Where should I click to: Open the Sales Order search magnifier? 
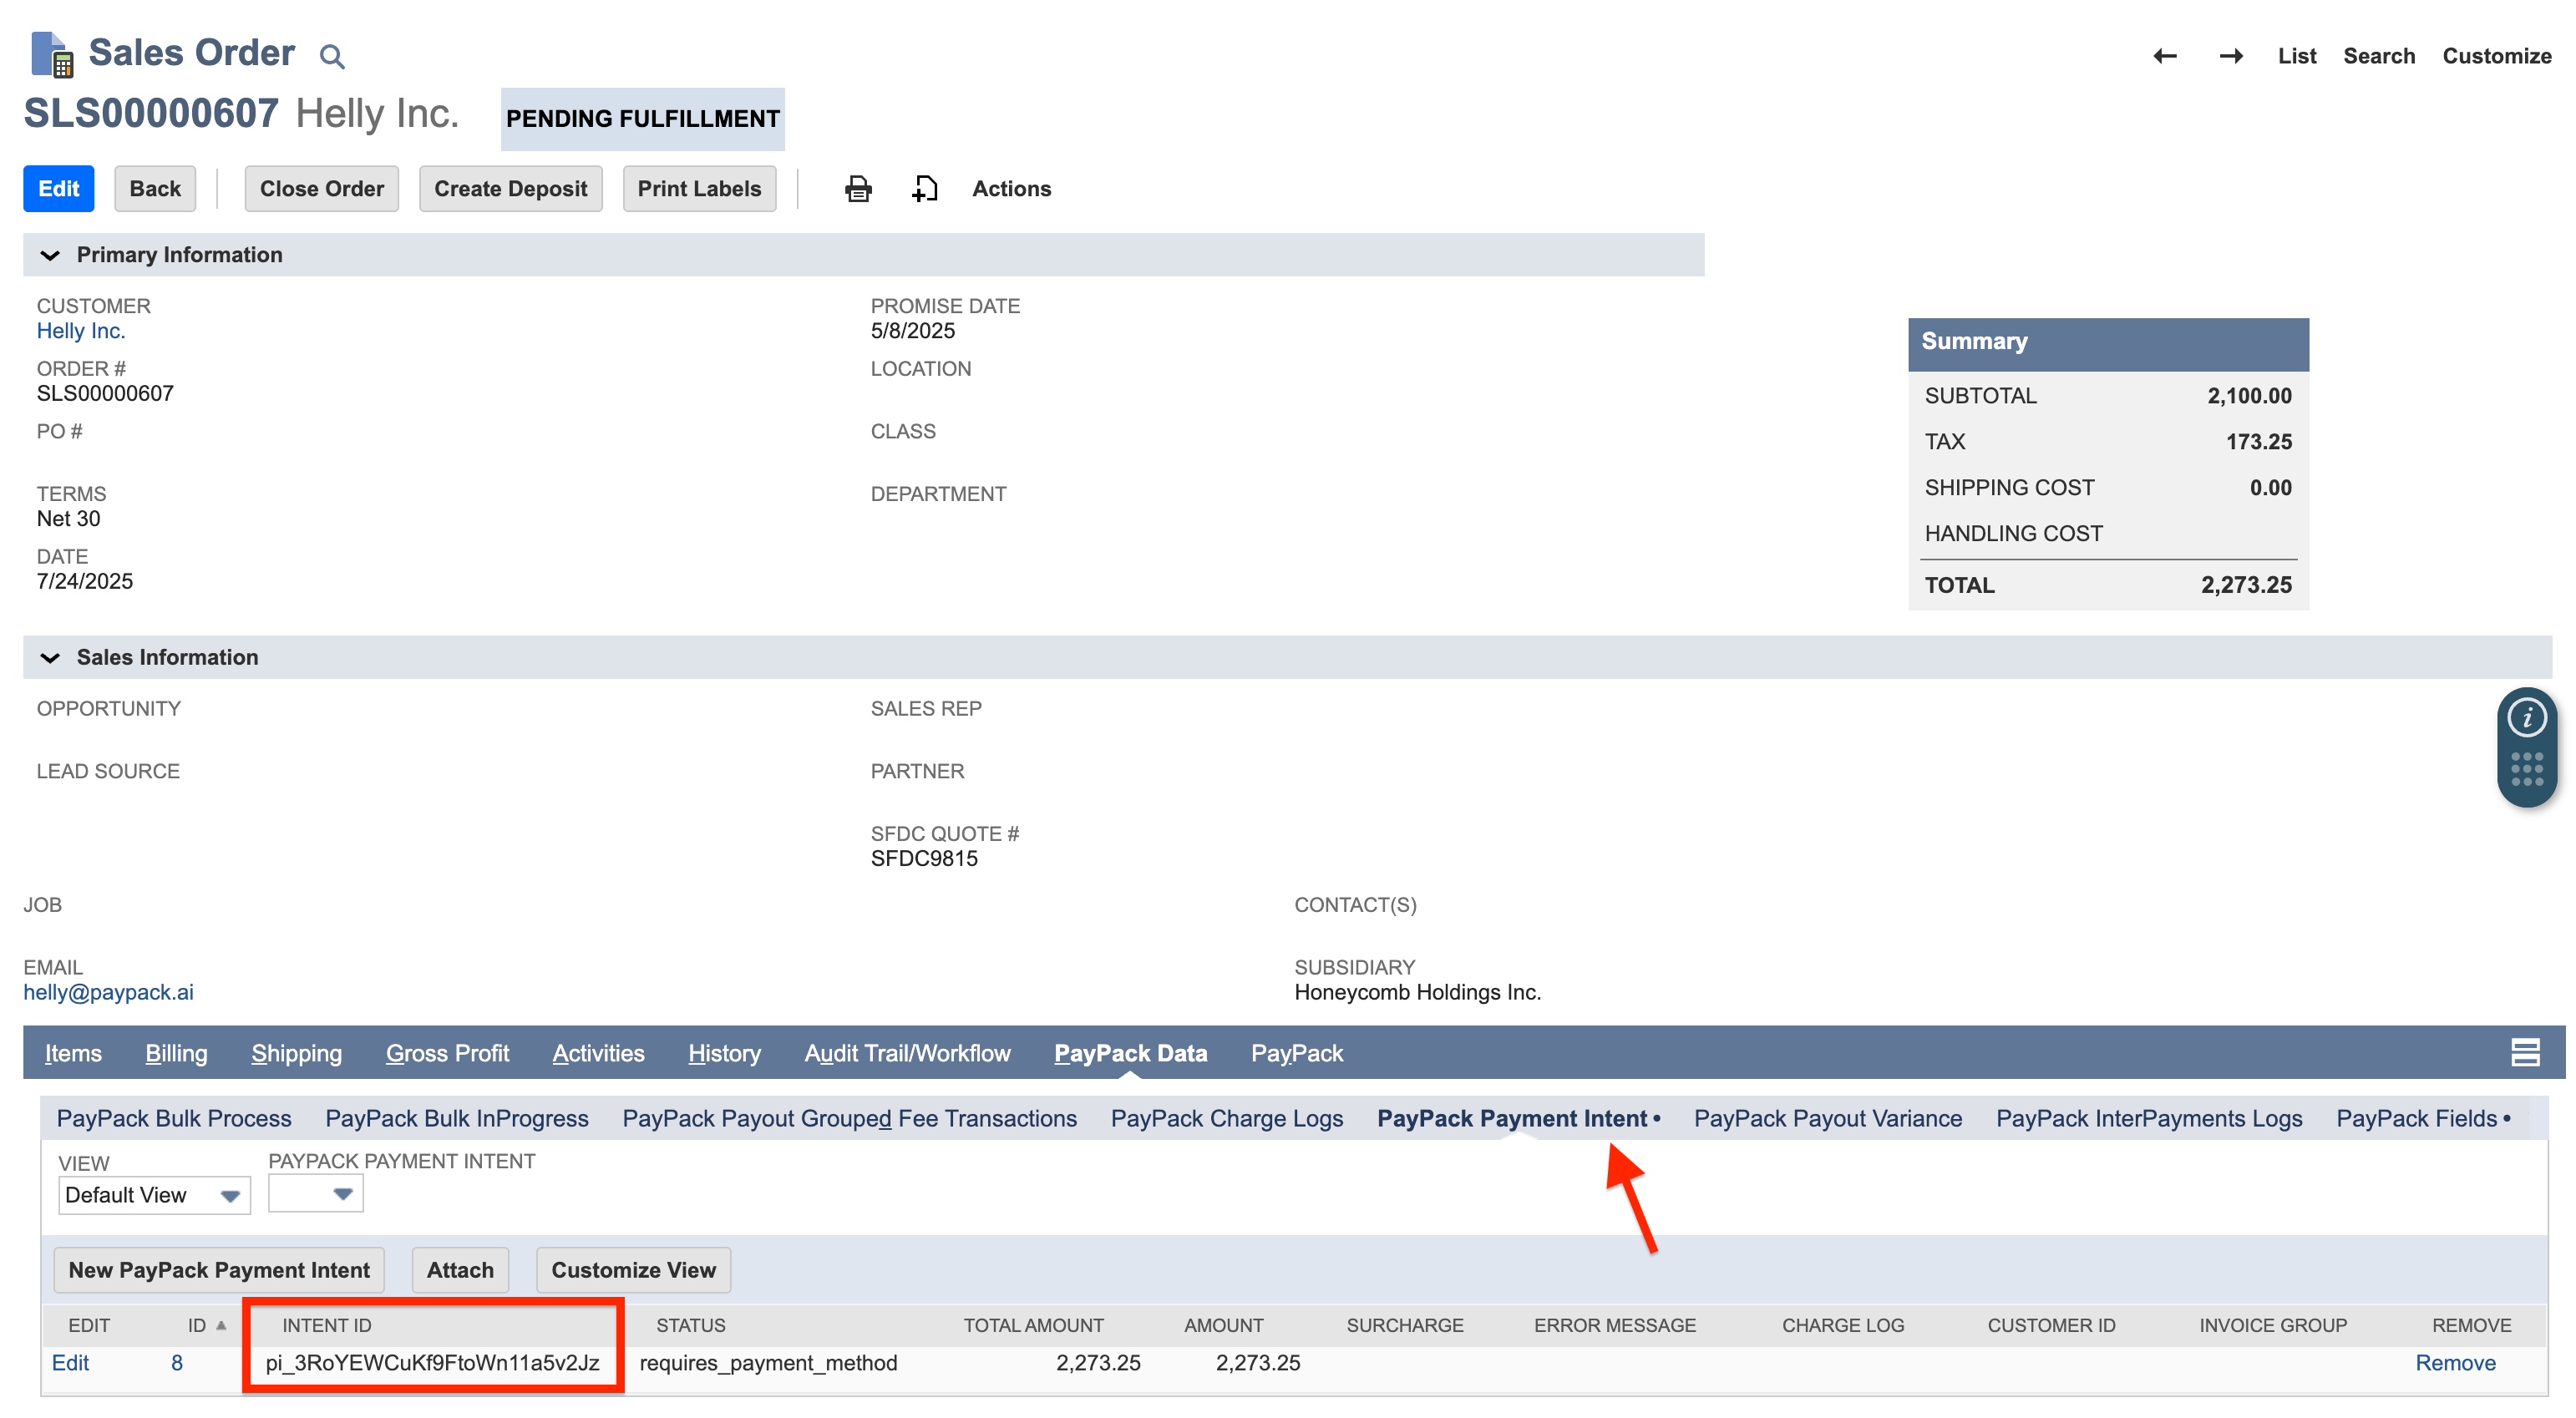(332, 55)
